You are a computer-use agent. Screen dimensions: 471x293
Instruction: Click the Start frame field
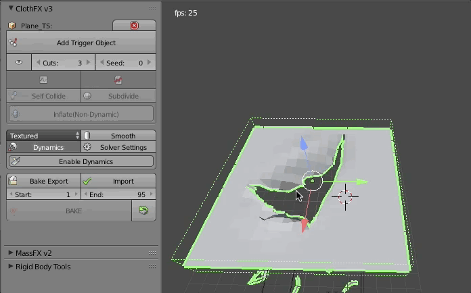point(43,194)
